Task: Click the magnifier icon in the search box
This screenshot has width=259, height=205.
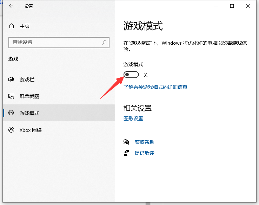Action: click(104, 42)
